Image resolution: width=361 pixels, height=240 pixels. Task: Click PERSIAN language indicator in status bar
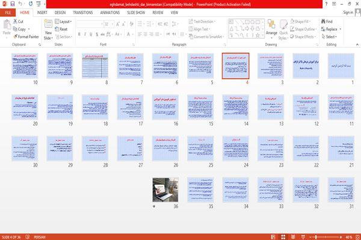click(40, 237)
